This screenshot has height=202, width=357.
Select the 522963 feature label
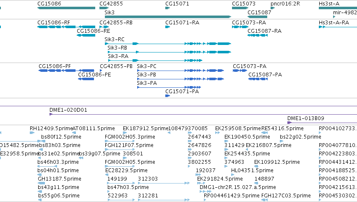pos(117,196)
